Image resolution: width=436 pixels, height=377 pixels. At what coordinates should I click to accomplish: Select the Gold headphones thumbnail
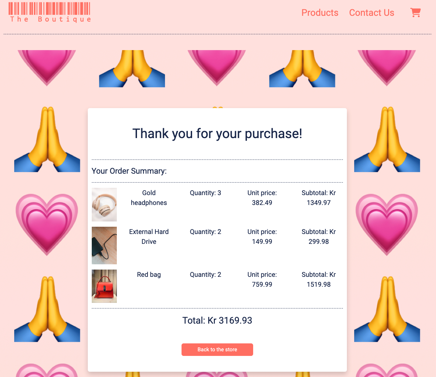click(x=104, y=205)
